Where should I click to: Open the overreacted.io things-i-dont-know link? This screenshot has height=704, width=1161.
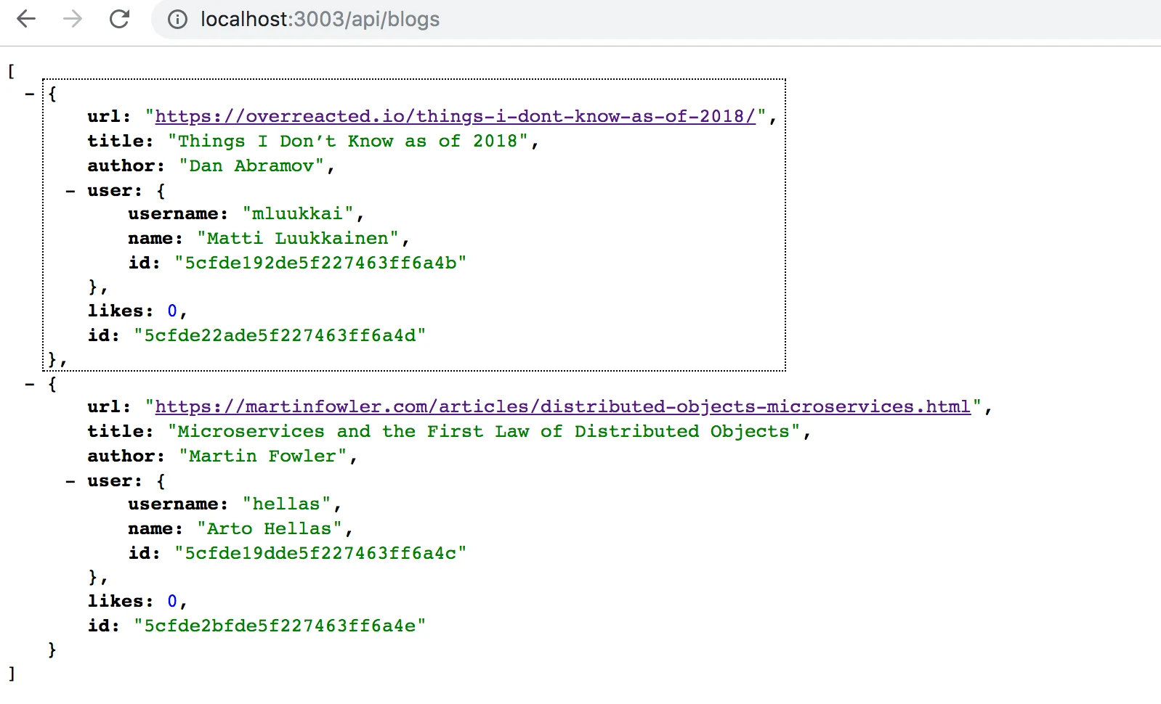[x=456, y=116]
